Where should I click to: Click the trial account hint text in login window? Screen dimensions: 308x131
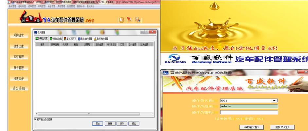tap(239, 119)
